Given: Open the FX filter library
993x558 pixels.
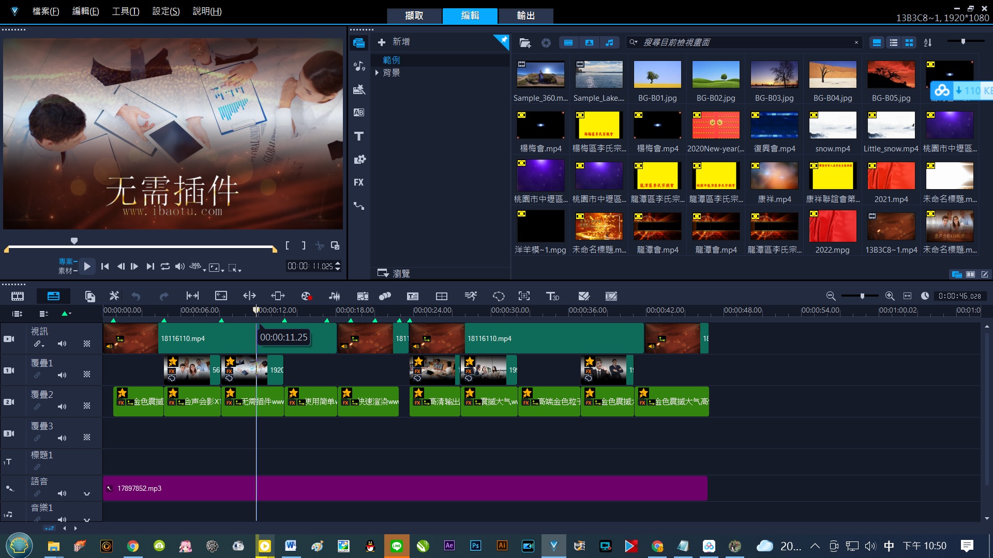Looking at the screenshot, I should (x=359, y=182).
